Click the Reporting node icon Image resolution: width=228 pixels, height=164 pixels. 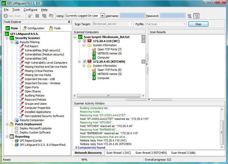coord(12,137)
